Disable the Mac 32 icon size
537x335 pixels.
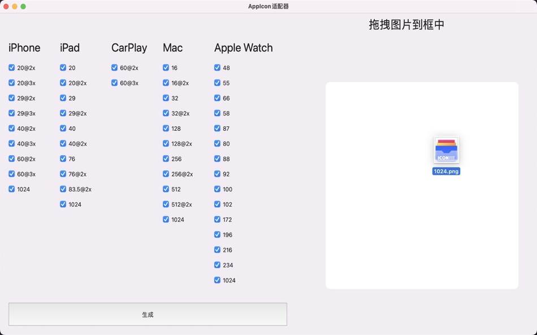tap(166, 98)
